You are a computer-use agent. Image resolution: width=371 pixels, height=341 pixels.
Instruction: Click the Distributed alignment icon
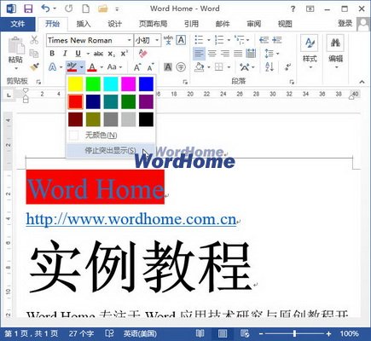(251, 54)
